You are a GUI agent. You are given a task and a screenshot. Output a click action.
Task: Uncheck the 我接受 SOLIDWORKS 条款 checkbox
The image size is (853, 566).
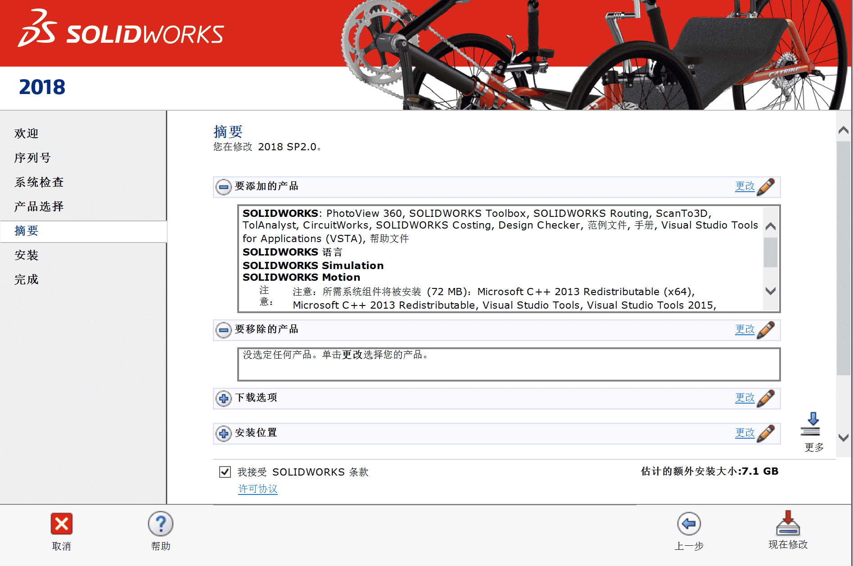coord(224,472)
